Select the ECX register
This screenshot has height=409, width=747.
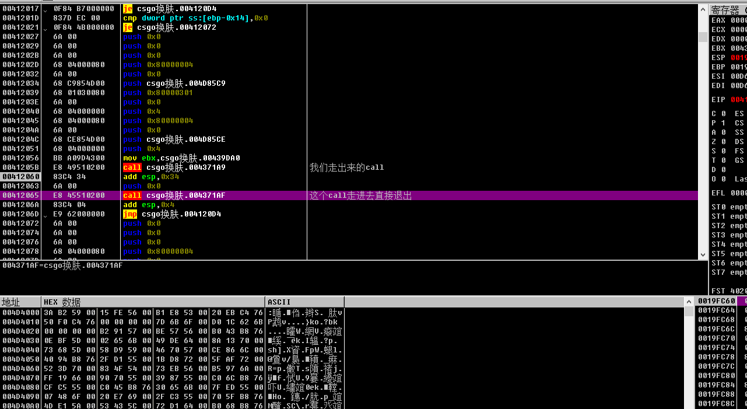729,30
